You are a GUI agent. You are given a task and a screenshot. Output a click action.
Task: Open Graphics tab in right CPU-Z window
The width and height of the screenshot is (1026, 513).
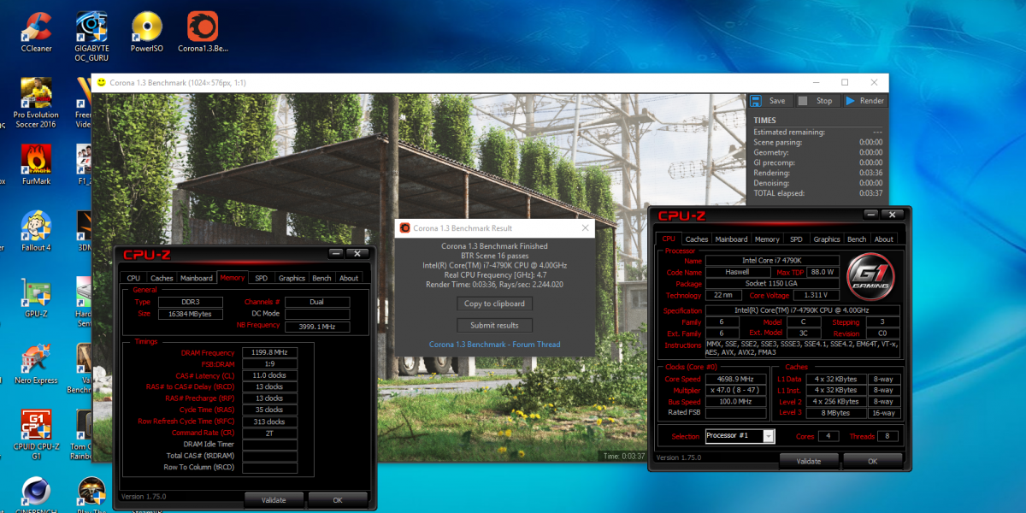tap(827, 239)
